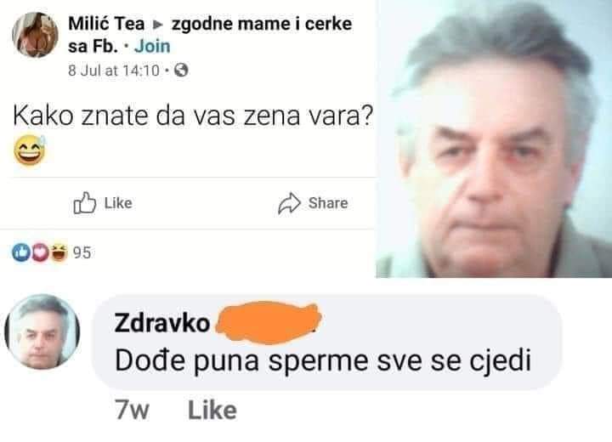This screenshot has width=612, height=442.
Task: Click the Share arrow icon
Action: point(289,203)
